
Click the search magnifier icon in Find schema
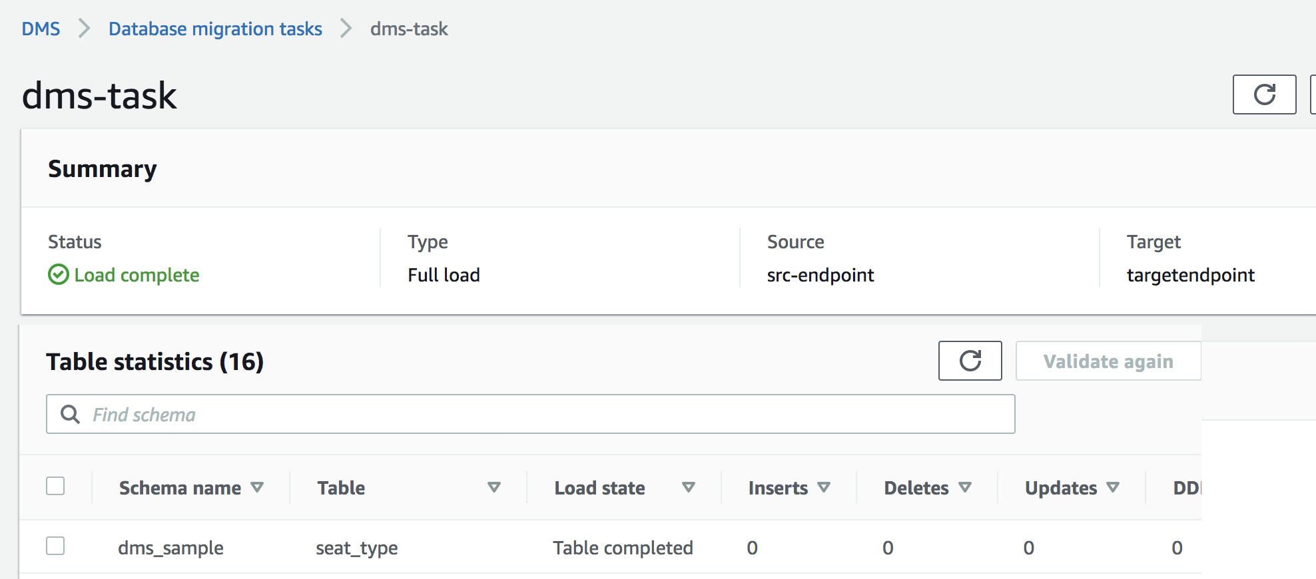point(70,414)
